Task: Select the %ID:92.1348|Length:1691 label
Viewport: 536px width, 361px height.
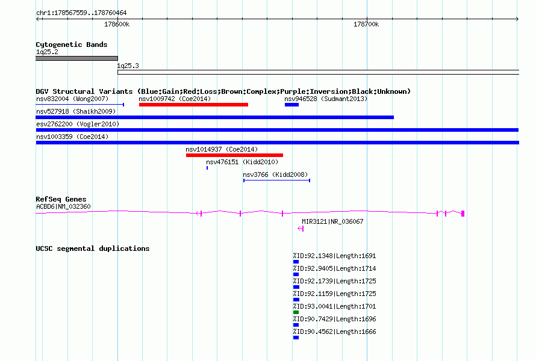Action: click(334, 256)
